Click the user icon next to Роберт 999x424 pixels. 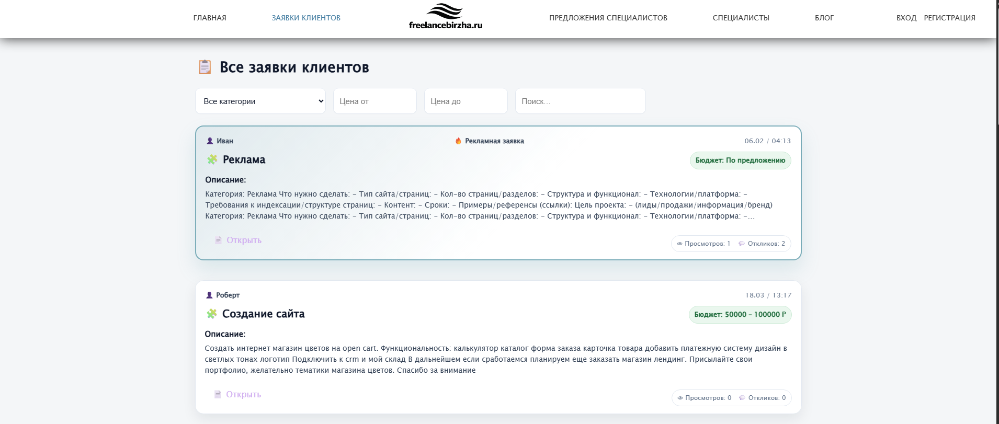pos(210,295)
